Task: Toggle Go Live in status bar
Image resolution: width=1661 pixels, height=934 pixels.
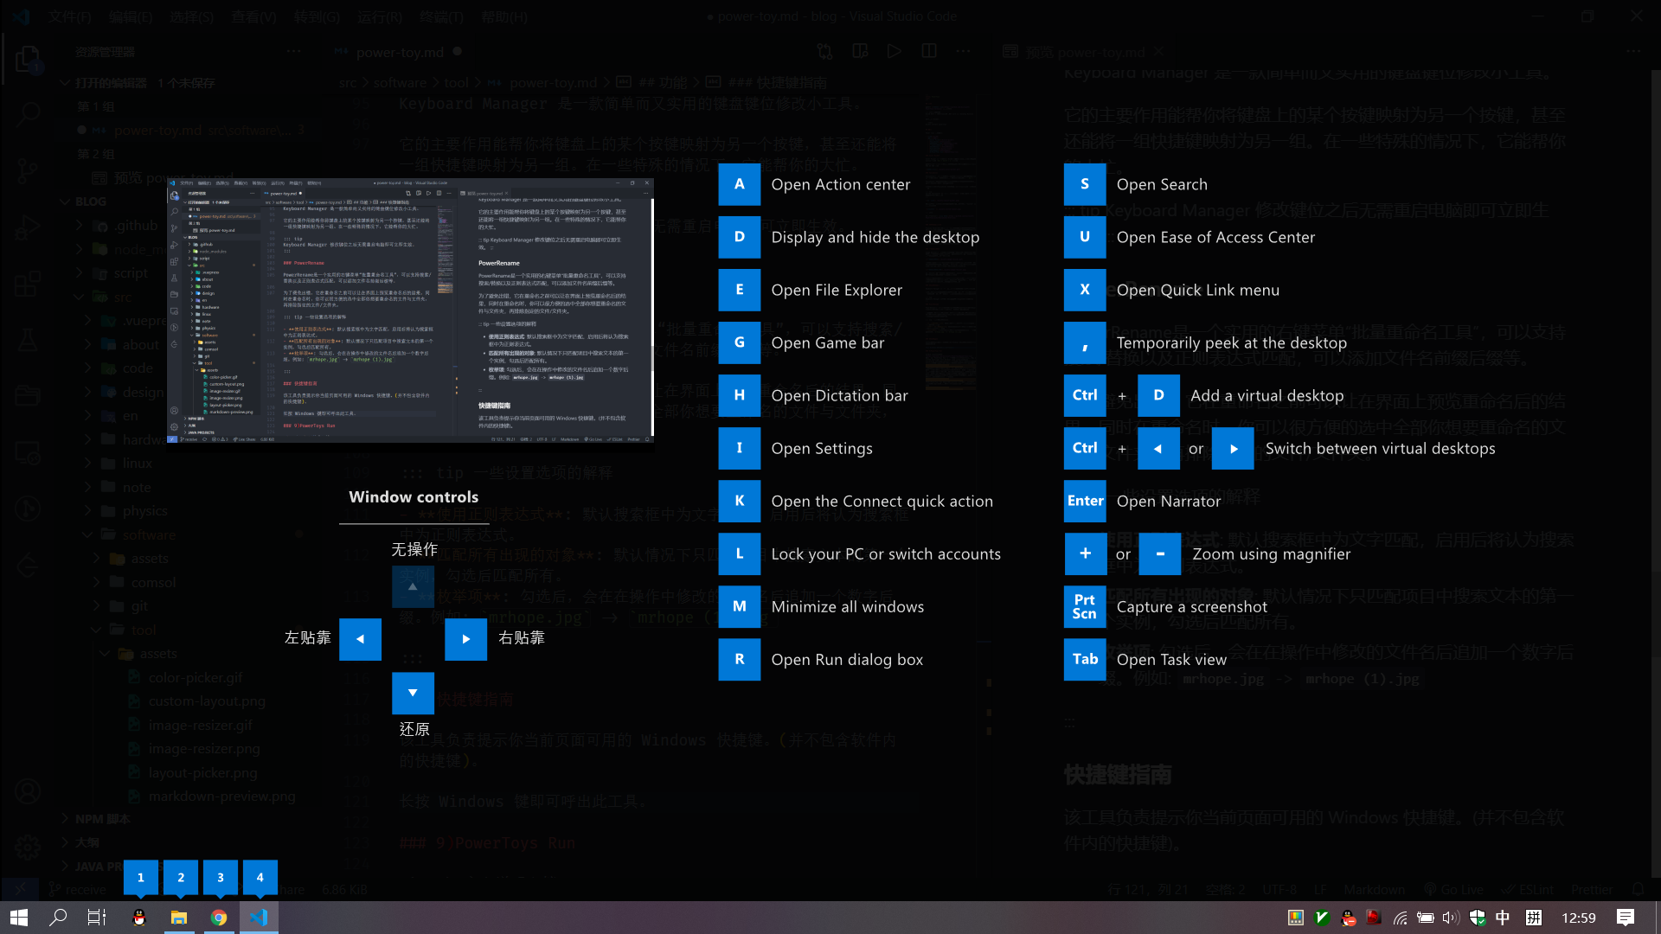Action: [1454, 889]
